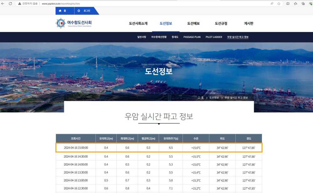The width and height of the screenshot is (313, 193).
Task: Open the split screen icon
Action: [x=287, y=3]
